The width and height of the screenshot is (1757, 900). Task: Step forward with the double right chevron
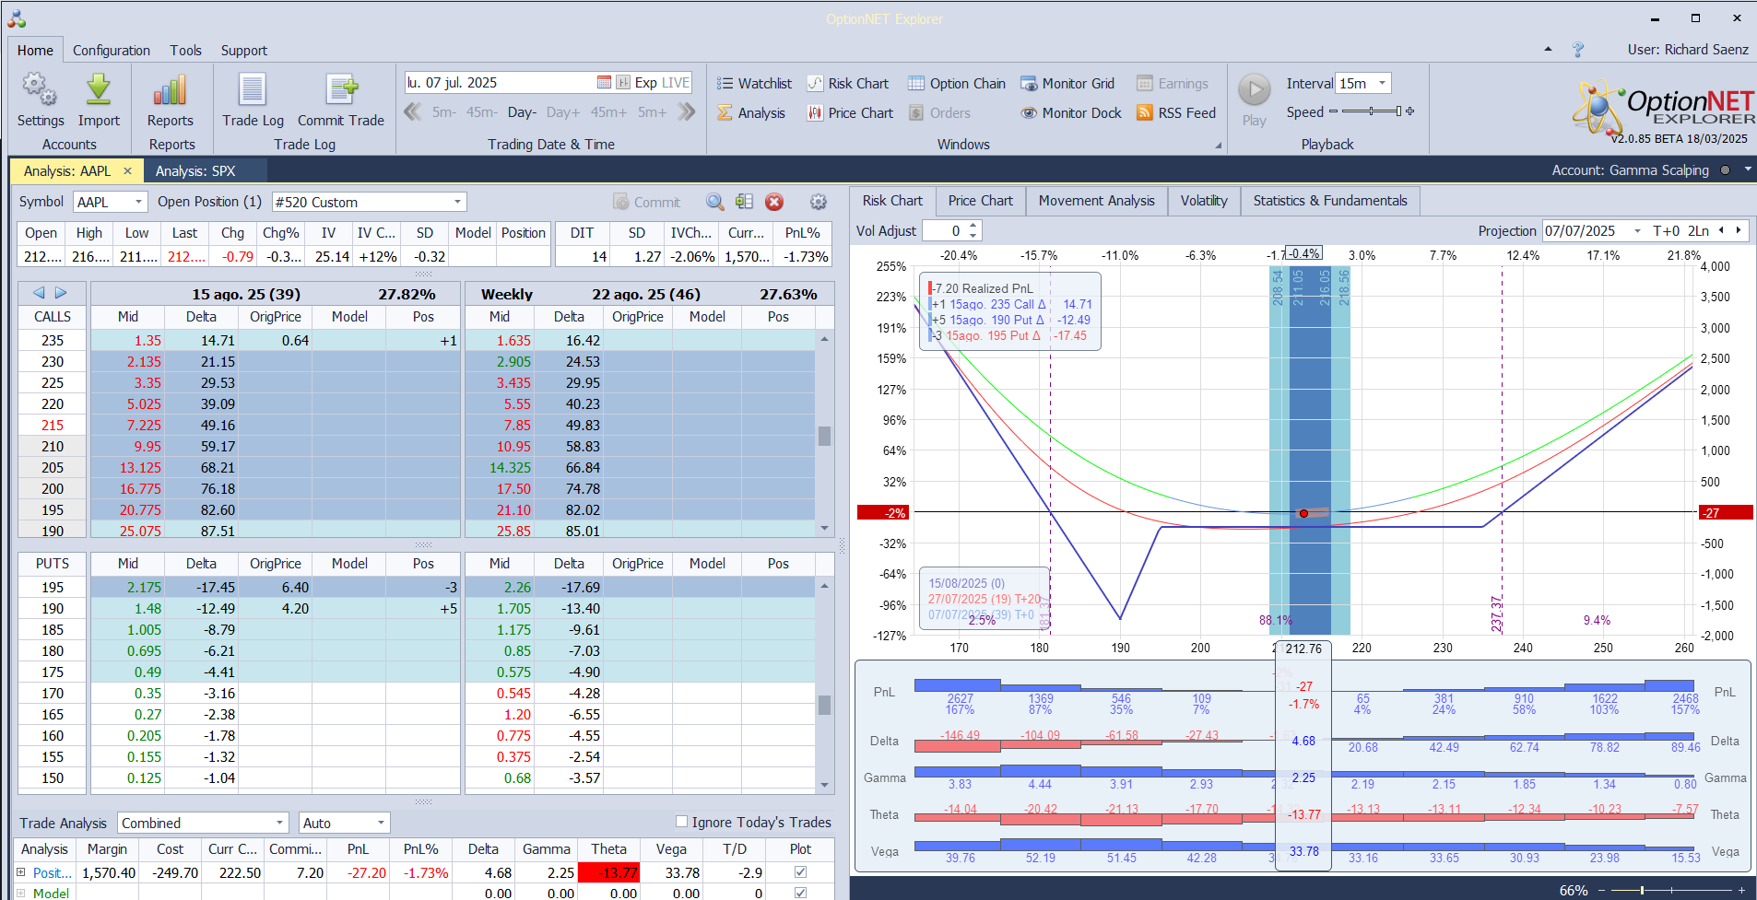(686, 111)
